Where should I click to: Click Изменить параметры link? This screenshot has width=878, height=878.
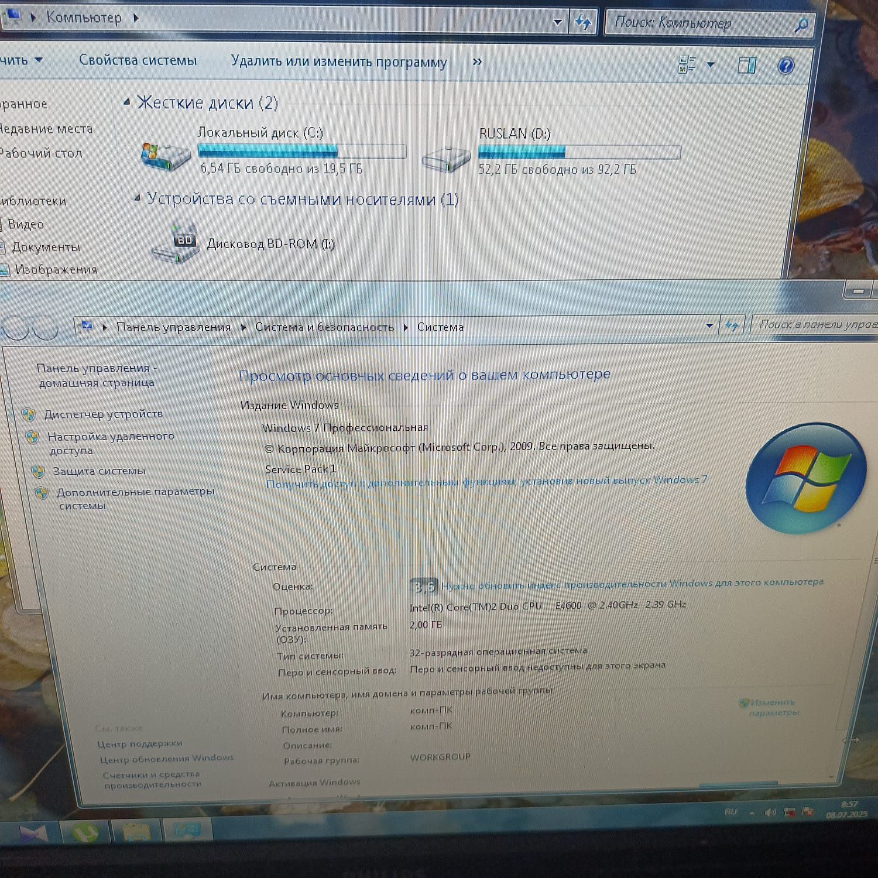(x=774, y=707)
